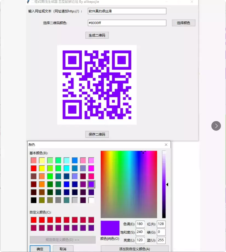Click the #8000ff color code field
Image resolution: width=226 pixels, height=252 pixels.
(x=127, y=23)
